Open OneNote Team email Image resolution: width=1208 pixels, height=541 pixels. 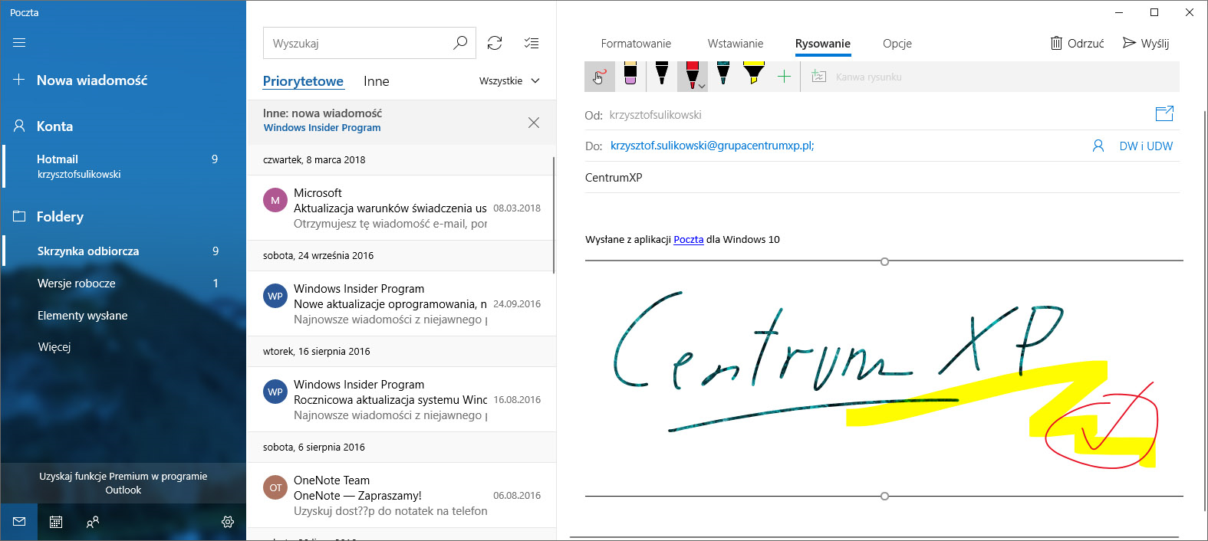point(400,495)
